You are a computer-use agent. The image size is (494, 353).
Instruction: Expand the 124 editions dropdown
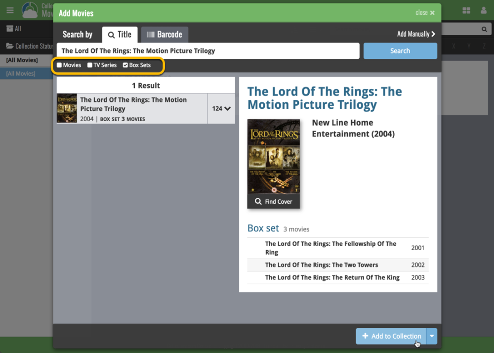(221, 108)
